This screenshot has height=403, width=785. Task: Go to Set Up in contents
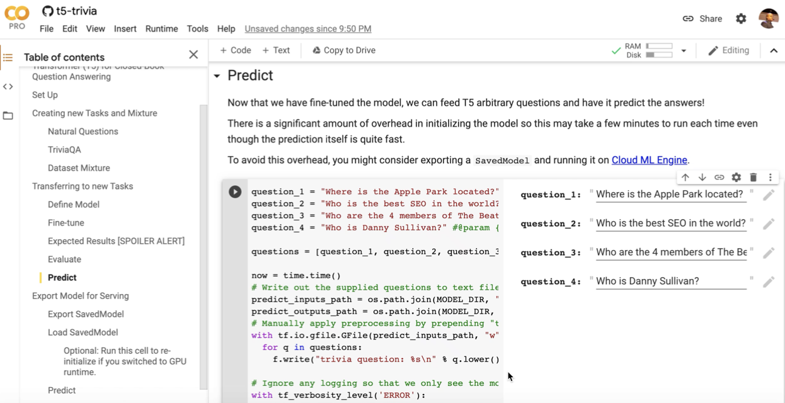click(x=45, y=95)
